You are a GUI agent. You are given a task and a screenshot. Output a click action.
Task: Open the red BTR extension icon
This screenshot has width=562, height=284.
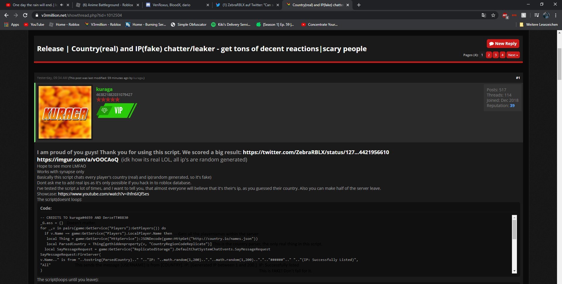coord(514,15)
